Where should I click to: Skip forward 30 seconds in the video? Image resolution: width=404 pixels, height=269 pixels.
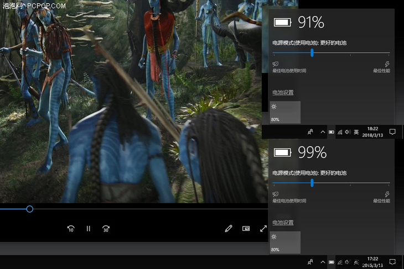106,229
